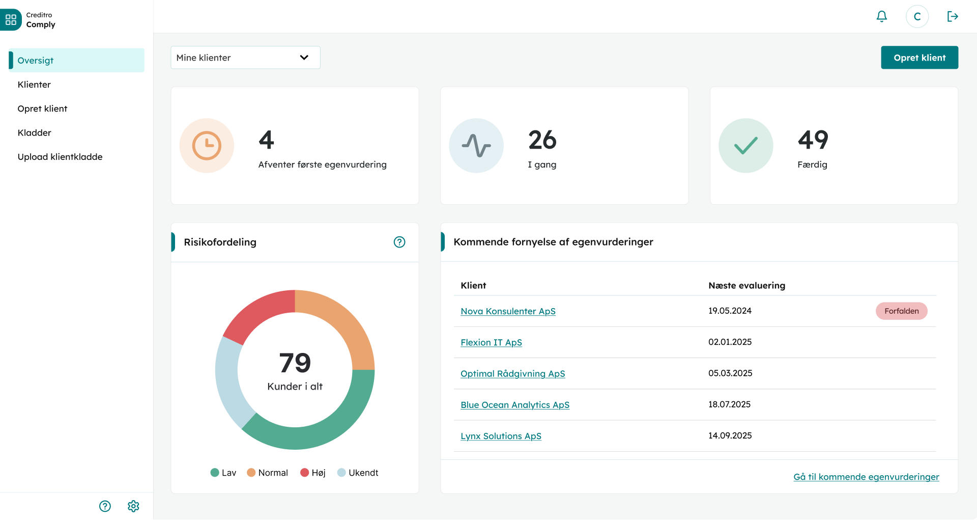Click the date 18.07.2025
This screenshot has height=520, width=977.
[x=729, y=404]
